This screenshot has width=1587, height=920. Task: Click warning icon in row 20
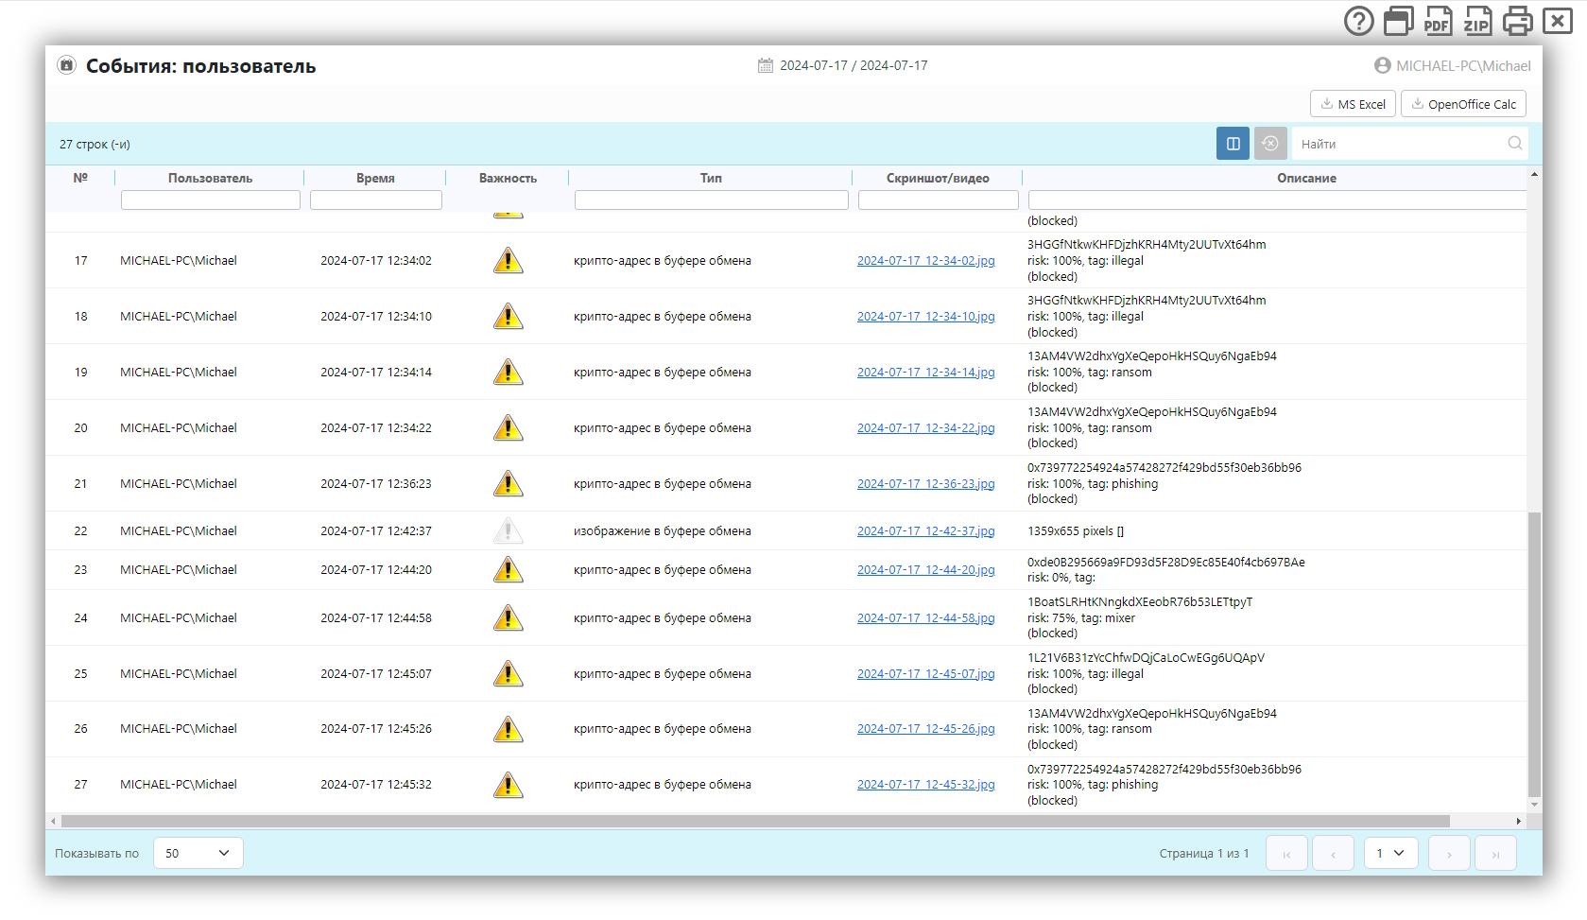pyautogui.click(x=508, y=427)
